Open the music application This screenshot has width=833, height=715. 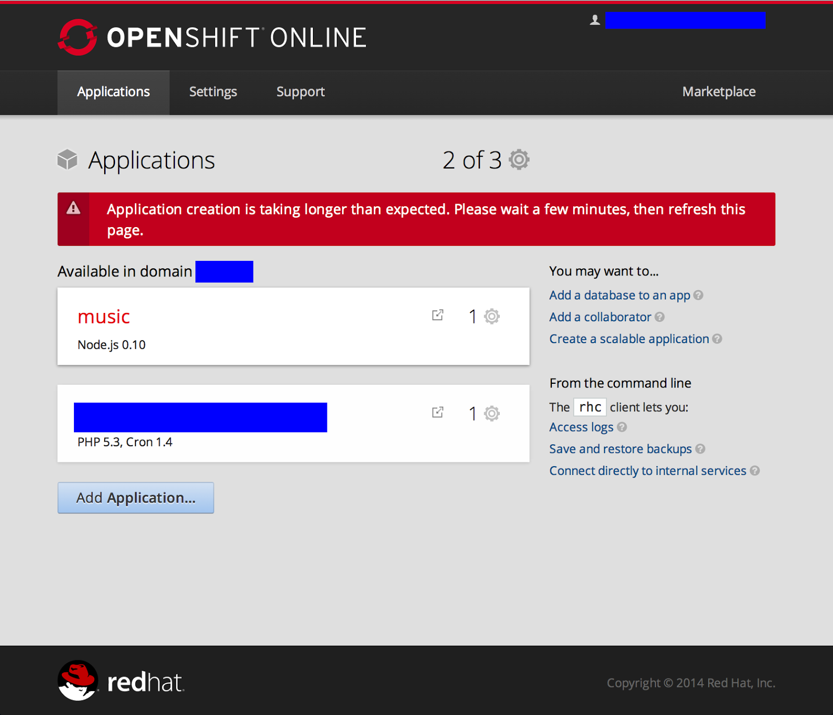(x=104, y=317)
